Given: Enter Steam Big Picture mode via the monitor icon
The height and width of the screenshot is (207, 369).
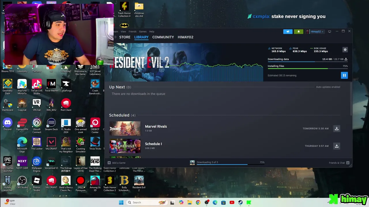Looking at the screenshot, I should pyautogui.click(x=330, y=32).
